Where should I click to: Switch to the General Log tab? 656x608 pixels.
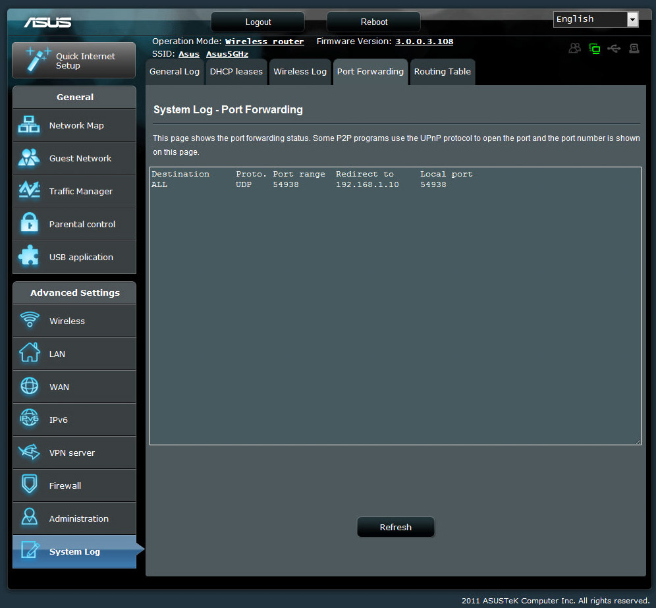pos(174,72)
